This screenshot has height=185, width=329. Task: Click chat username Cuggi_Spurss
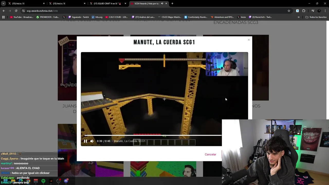tap(10, 159)
